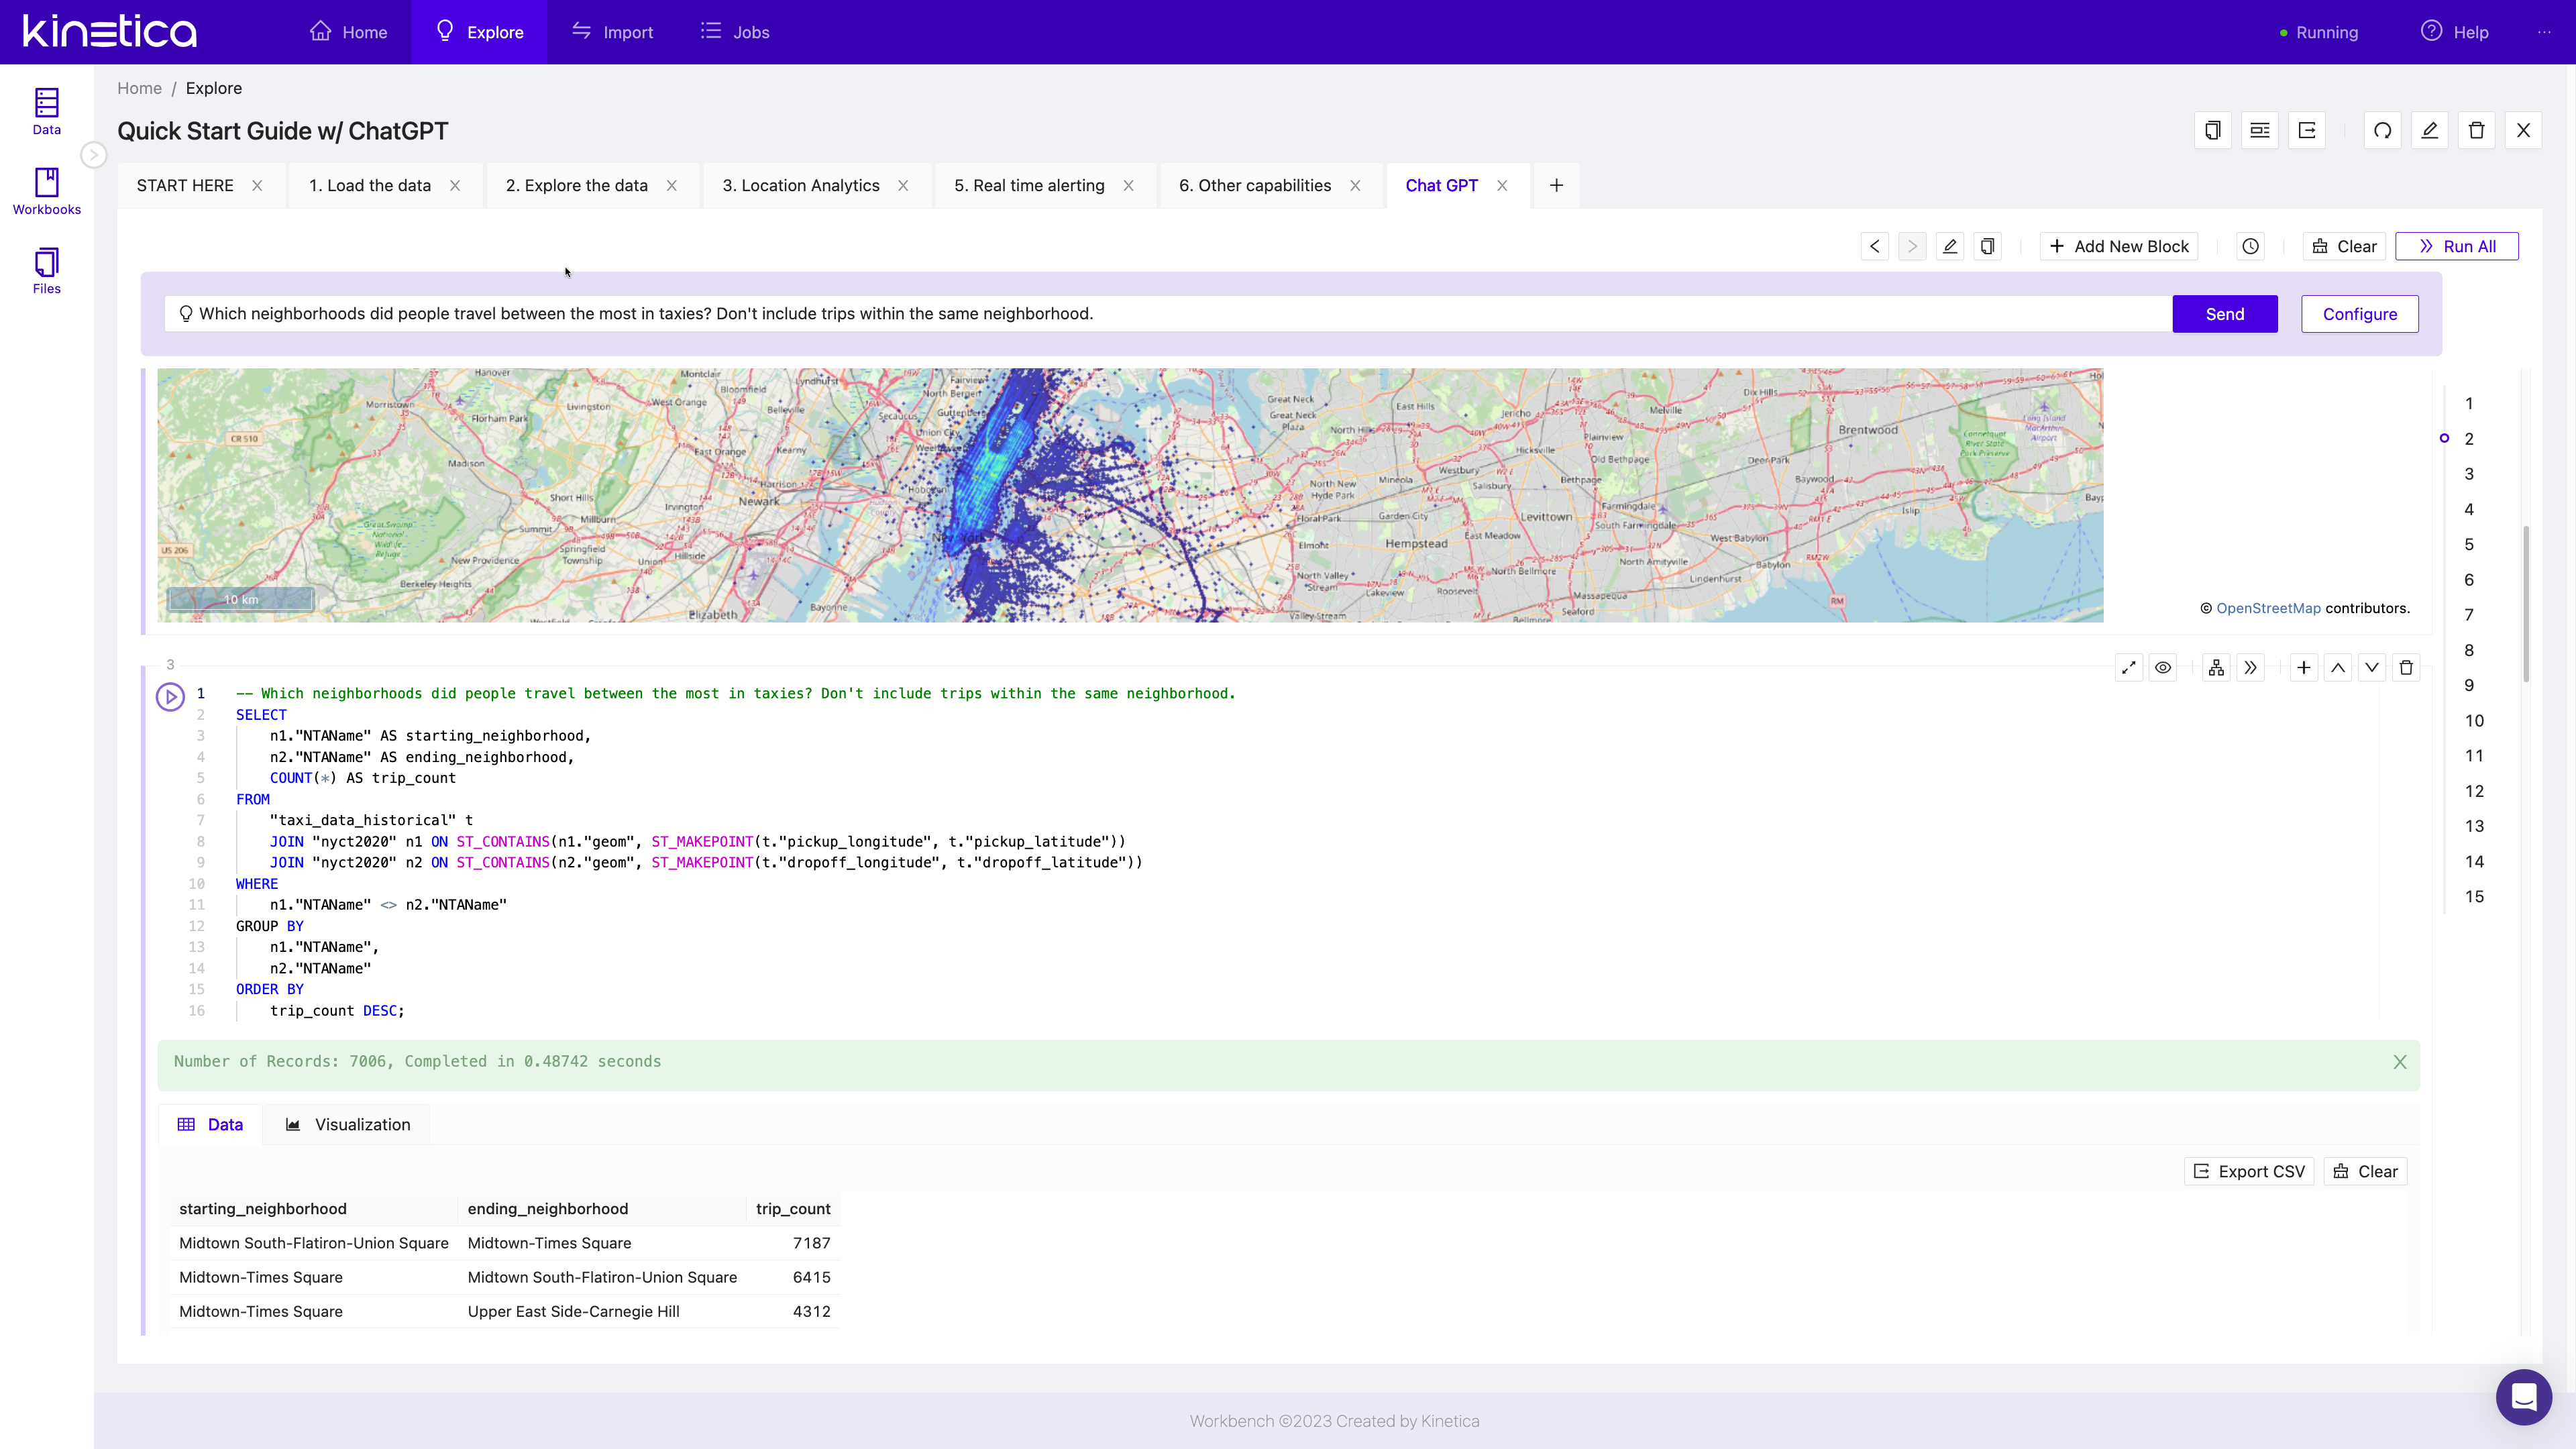Sort by trip_count column header
2576x1449 pixels.
click(x=793, y=1208)
